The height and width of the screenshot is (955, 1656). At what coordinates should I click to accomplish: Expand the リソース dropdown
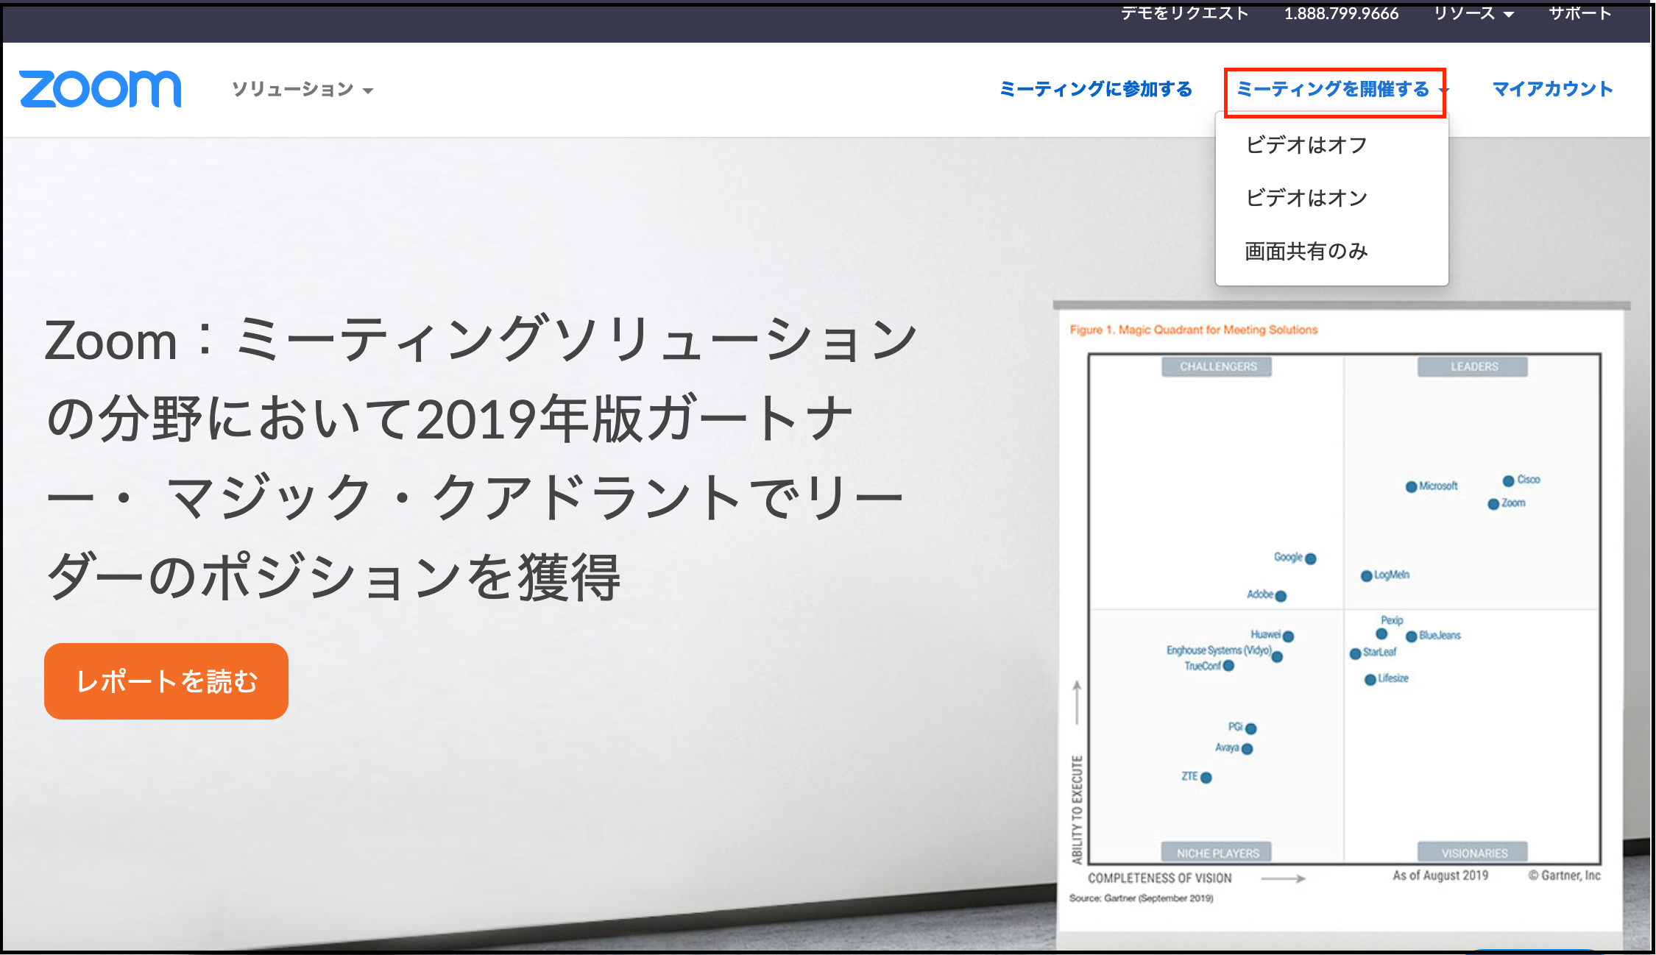1473,13
